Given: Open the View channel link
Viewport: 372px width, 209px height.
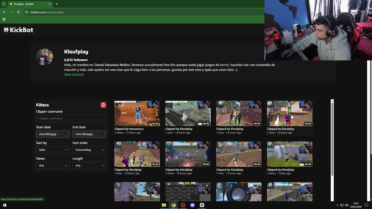Looking at the screenshot, I should (x=74, y=75).
